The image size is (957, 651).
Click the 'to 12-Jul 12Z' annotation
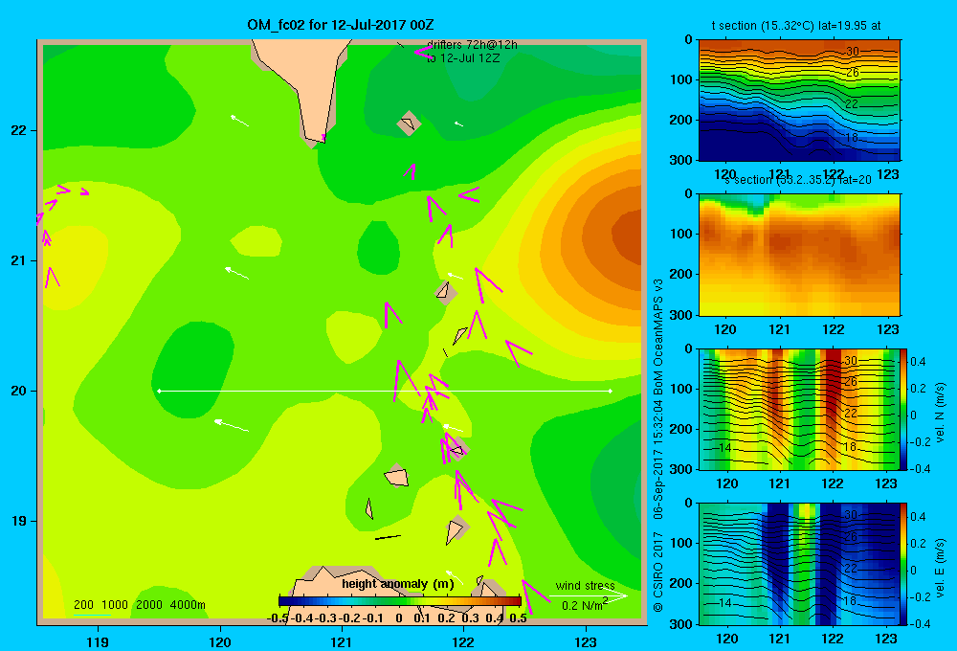tap(463, 58)
